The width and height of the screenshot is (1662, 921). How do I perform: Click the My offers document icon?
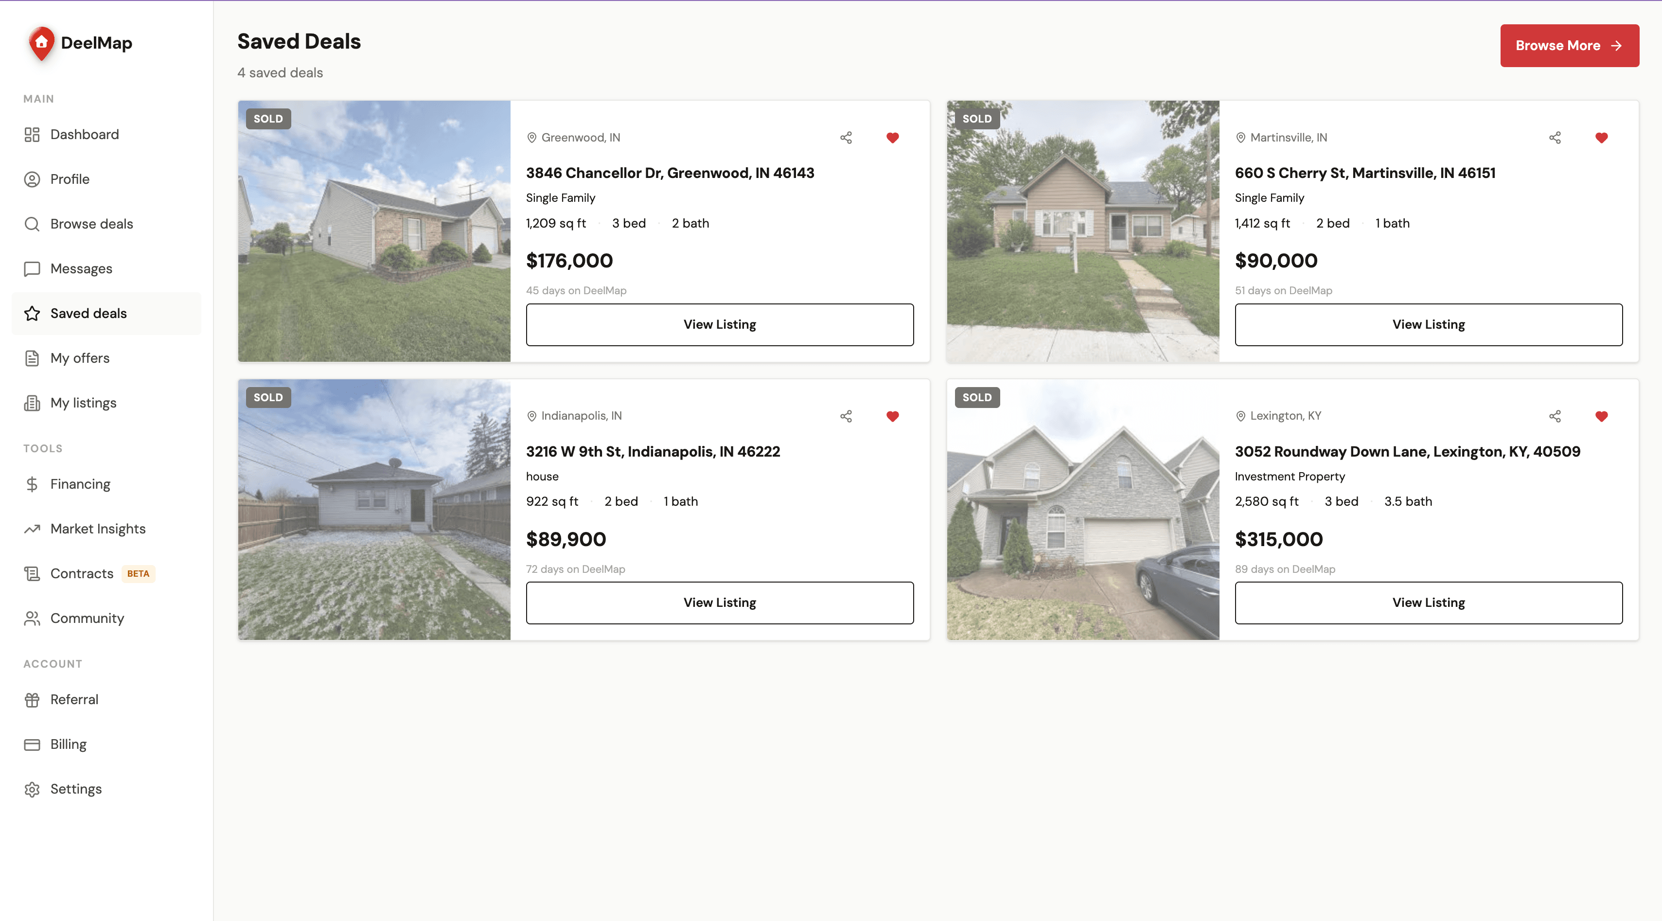point(32,358)
